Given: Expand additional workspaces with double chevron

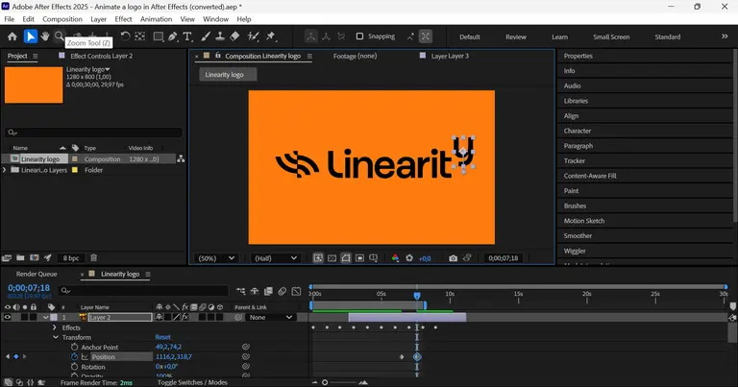Looking at the screenshot, I should click(x=725, y=36).
